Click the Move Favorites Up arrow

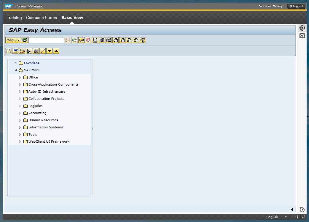click(56, 51)
